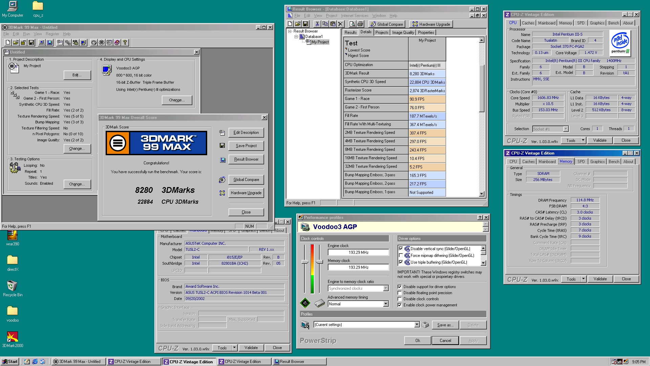The height and width of the screenshot is (366, 650).
Task: Click Open project folder icon in 3DMark toolbar
Action: pos(16,42)
